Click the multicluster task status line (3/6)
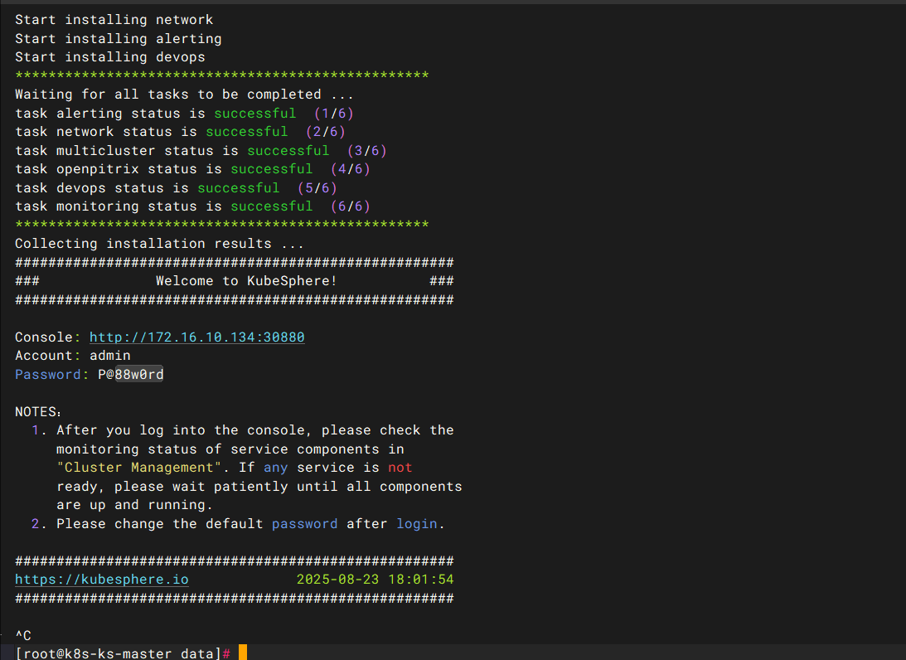The width and height of the screenshot is (906, 660). (201, 151)
